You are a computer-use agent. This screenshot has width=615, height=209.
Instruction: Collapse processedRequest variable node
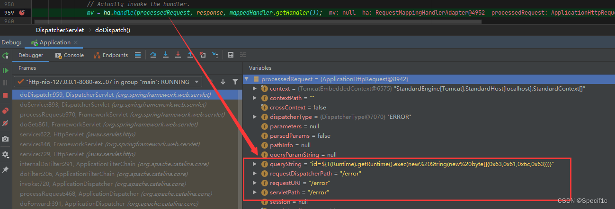point(247,79)
